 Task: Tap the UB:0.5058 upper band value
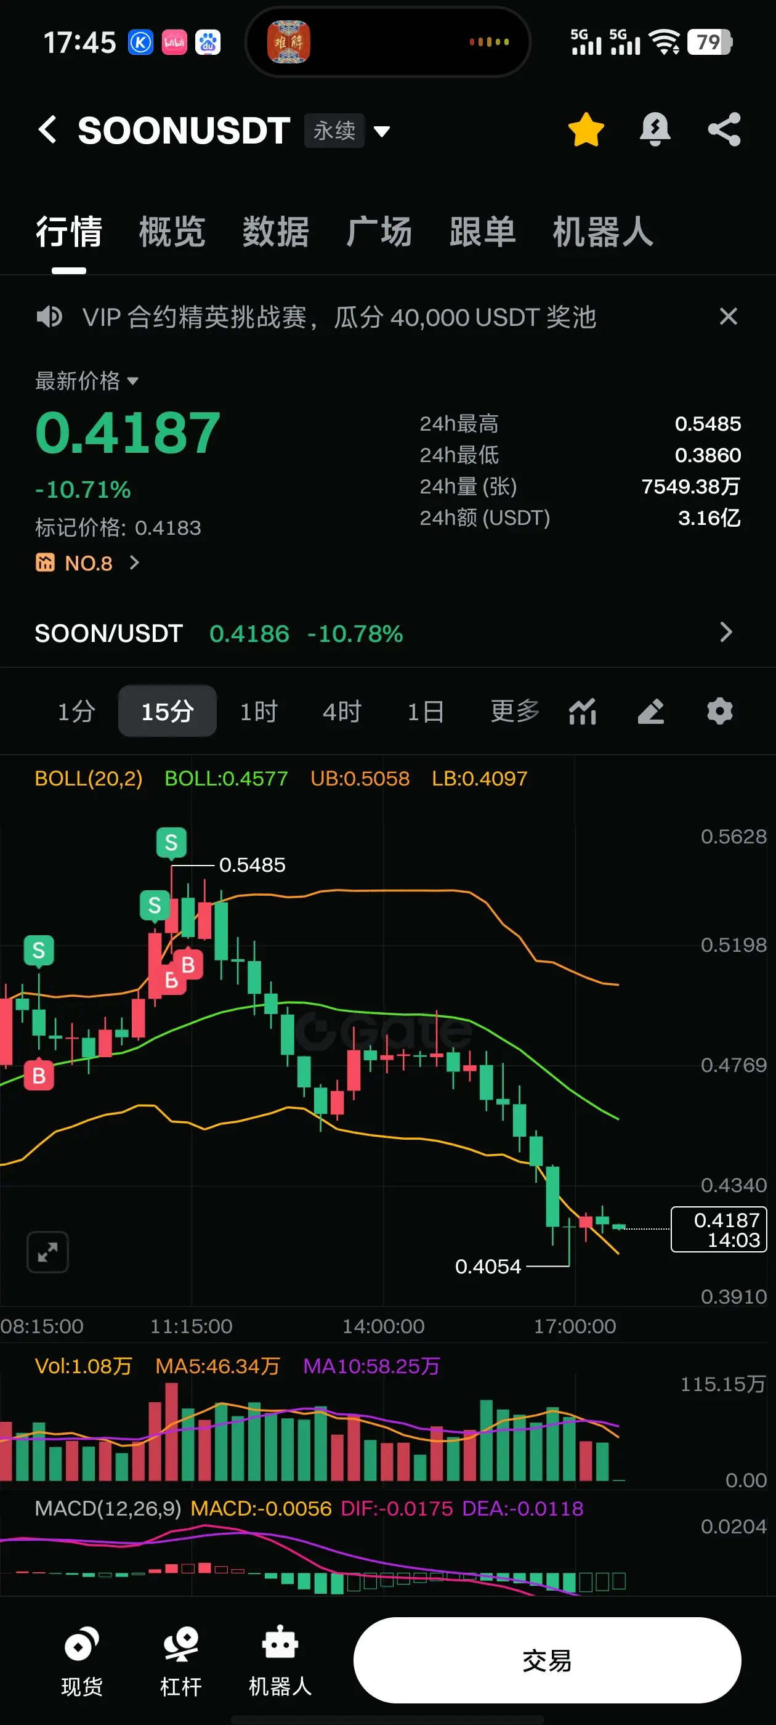(360, 778)
